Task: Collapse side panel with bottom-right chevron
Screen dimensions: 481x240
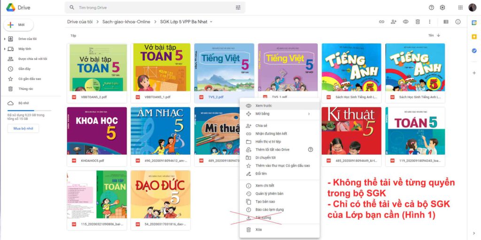Action: pos(474,233)
